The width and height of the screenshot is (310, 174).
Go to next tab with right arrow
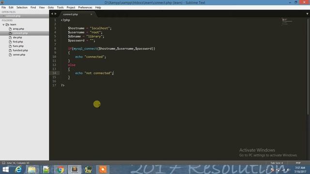point(56,14)
